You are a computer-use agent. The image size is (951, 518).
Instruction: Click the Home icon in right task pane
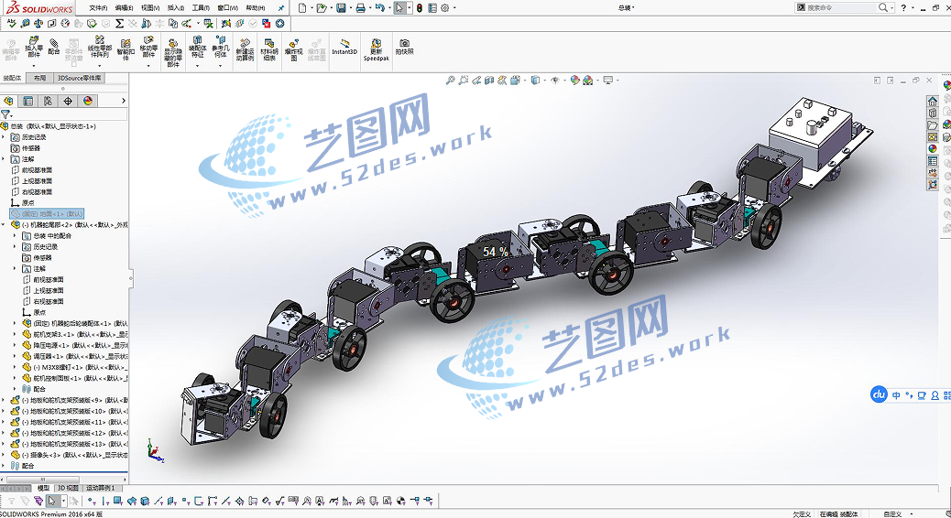933,101
